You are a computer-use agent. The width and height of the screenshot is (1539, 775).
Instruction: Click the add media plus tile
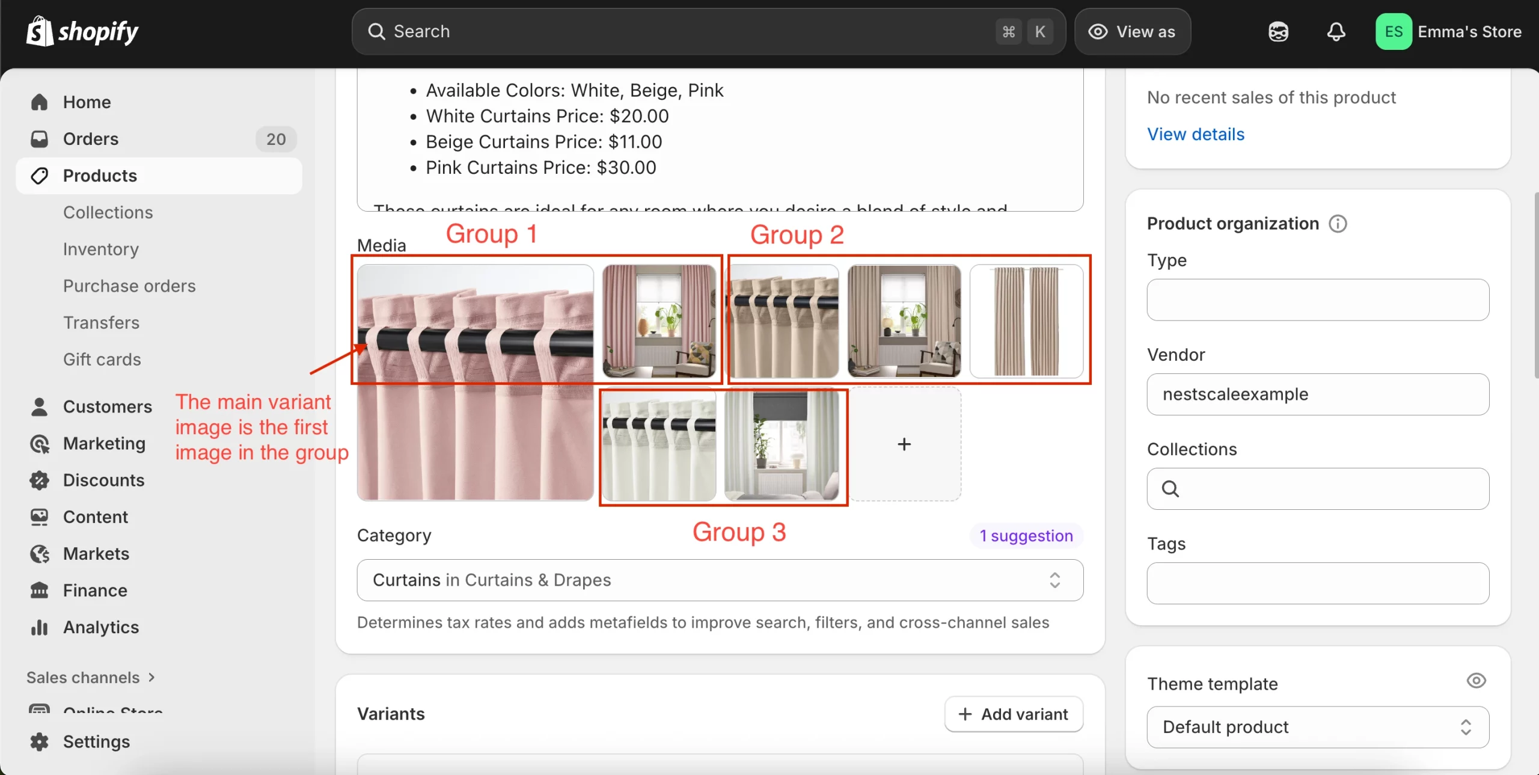point(904,444)
